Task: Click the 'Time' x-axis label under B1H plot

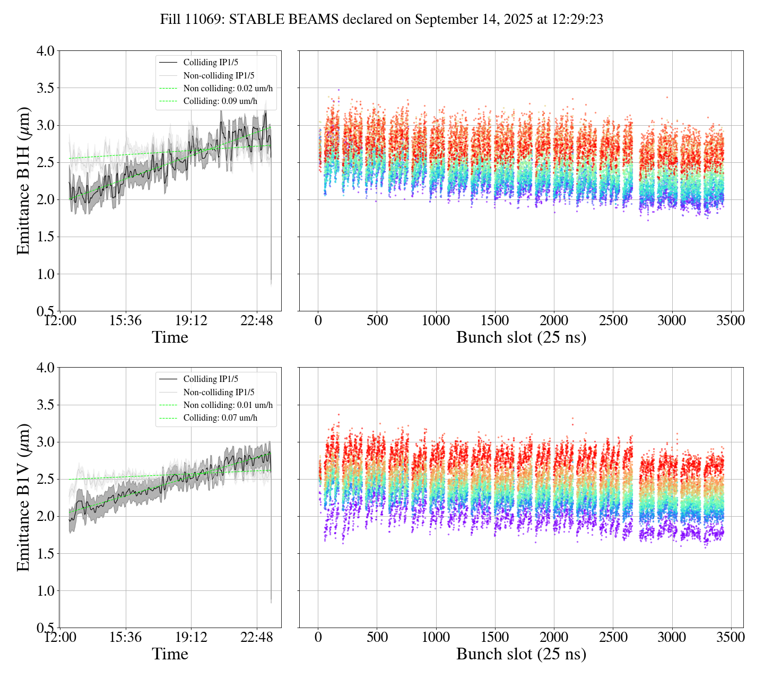Action: tap(170, 337)
